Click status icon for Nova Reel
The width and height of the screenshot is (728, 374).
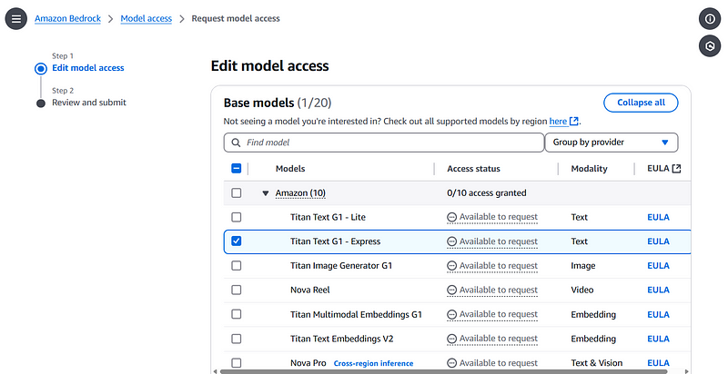[x=451, y=290]
